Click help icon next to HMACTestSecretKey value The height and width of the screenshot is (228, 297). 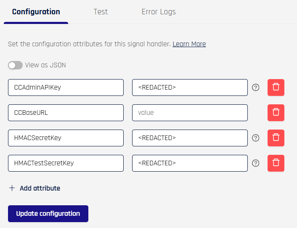point(256,163)
